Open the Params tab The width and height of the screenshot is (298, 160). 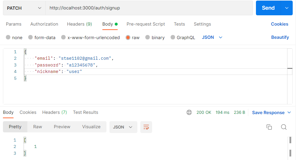[14, 24]
